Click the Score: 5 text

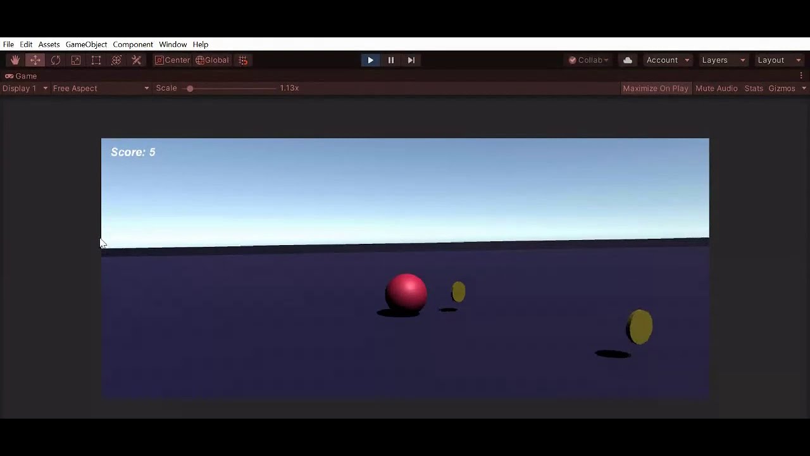point(133,152)
